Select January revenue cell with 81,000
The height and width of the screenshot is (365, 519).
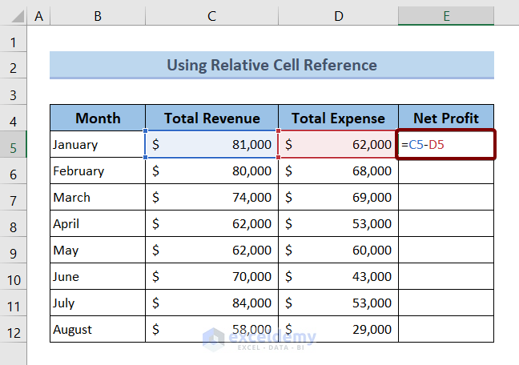point(211,145)
